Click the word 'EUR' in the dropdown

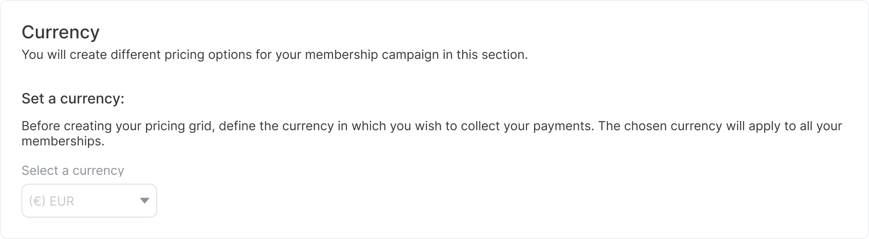pos(62,201)
